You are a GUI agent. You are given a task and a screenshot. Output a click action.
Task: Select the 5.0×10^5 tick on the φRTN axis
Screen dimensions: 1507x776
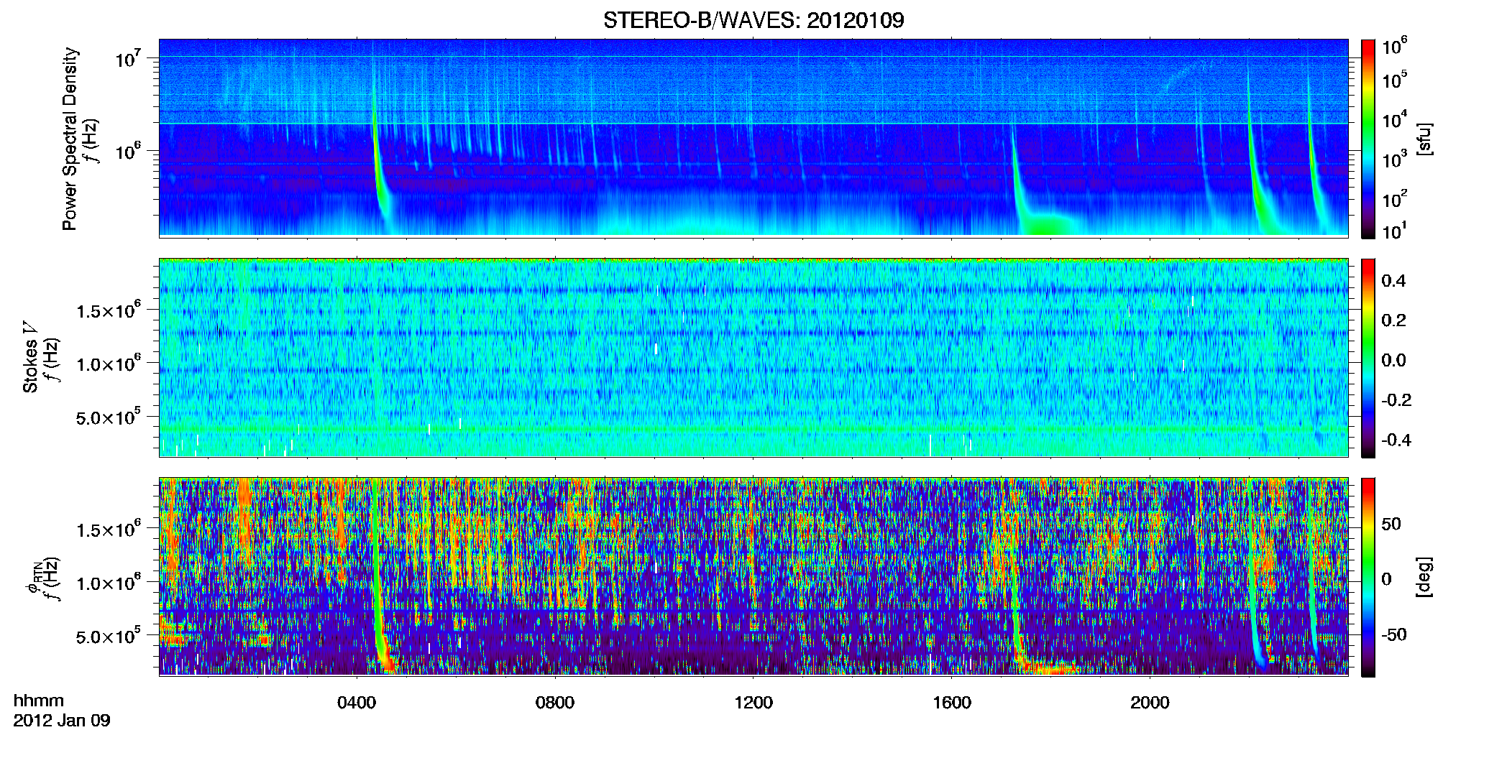(x=109, y=636)
